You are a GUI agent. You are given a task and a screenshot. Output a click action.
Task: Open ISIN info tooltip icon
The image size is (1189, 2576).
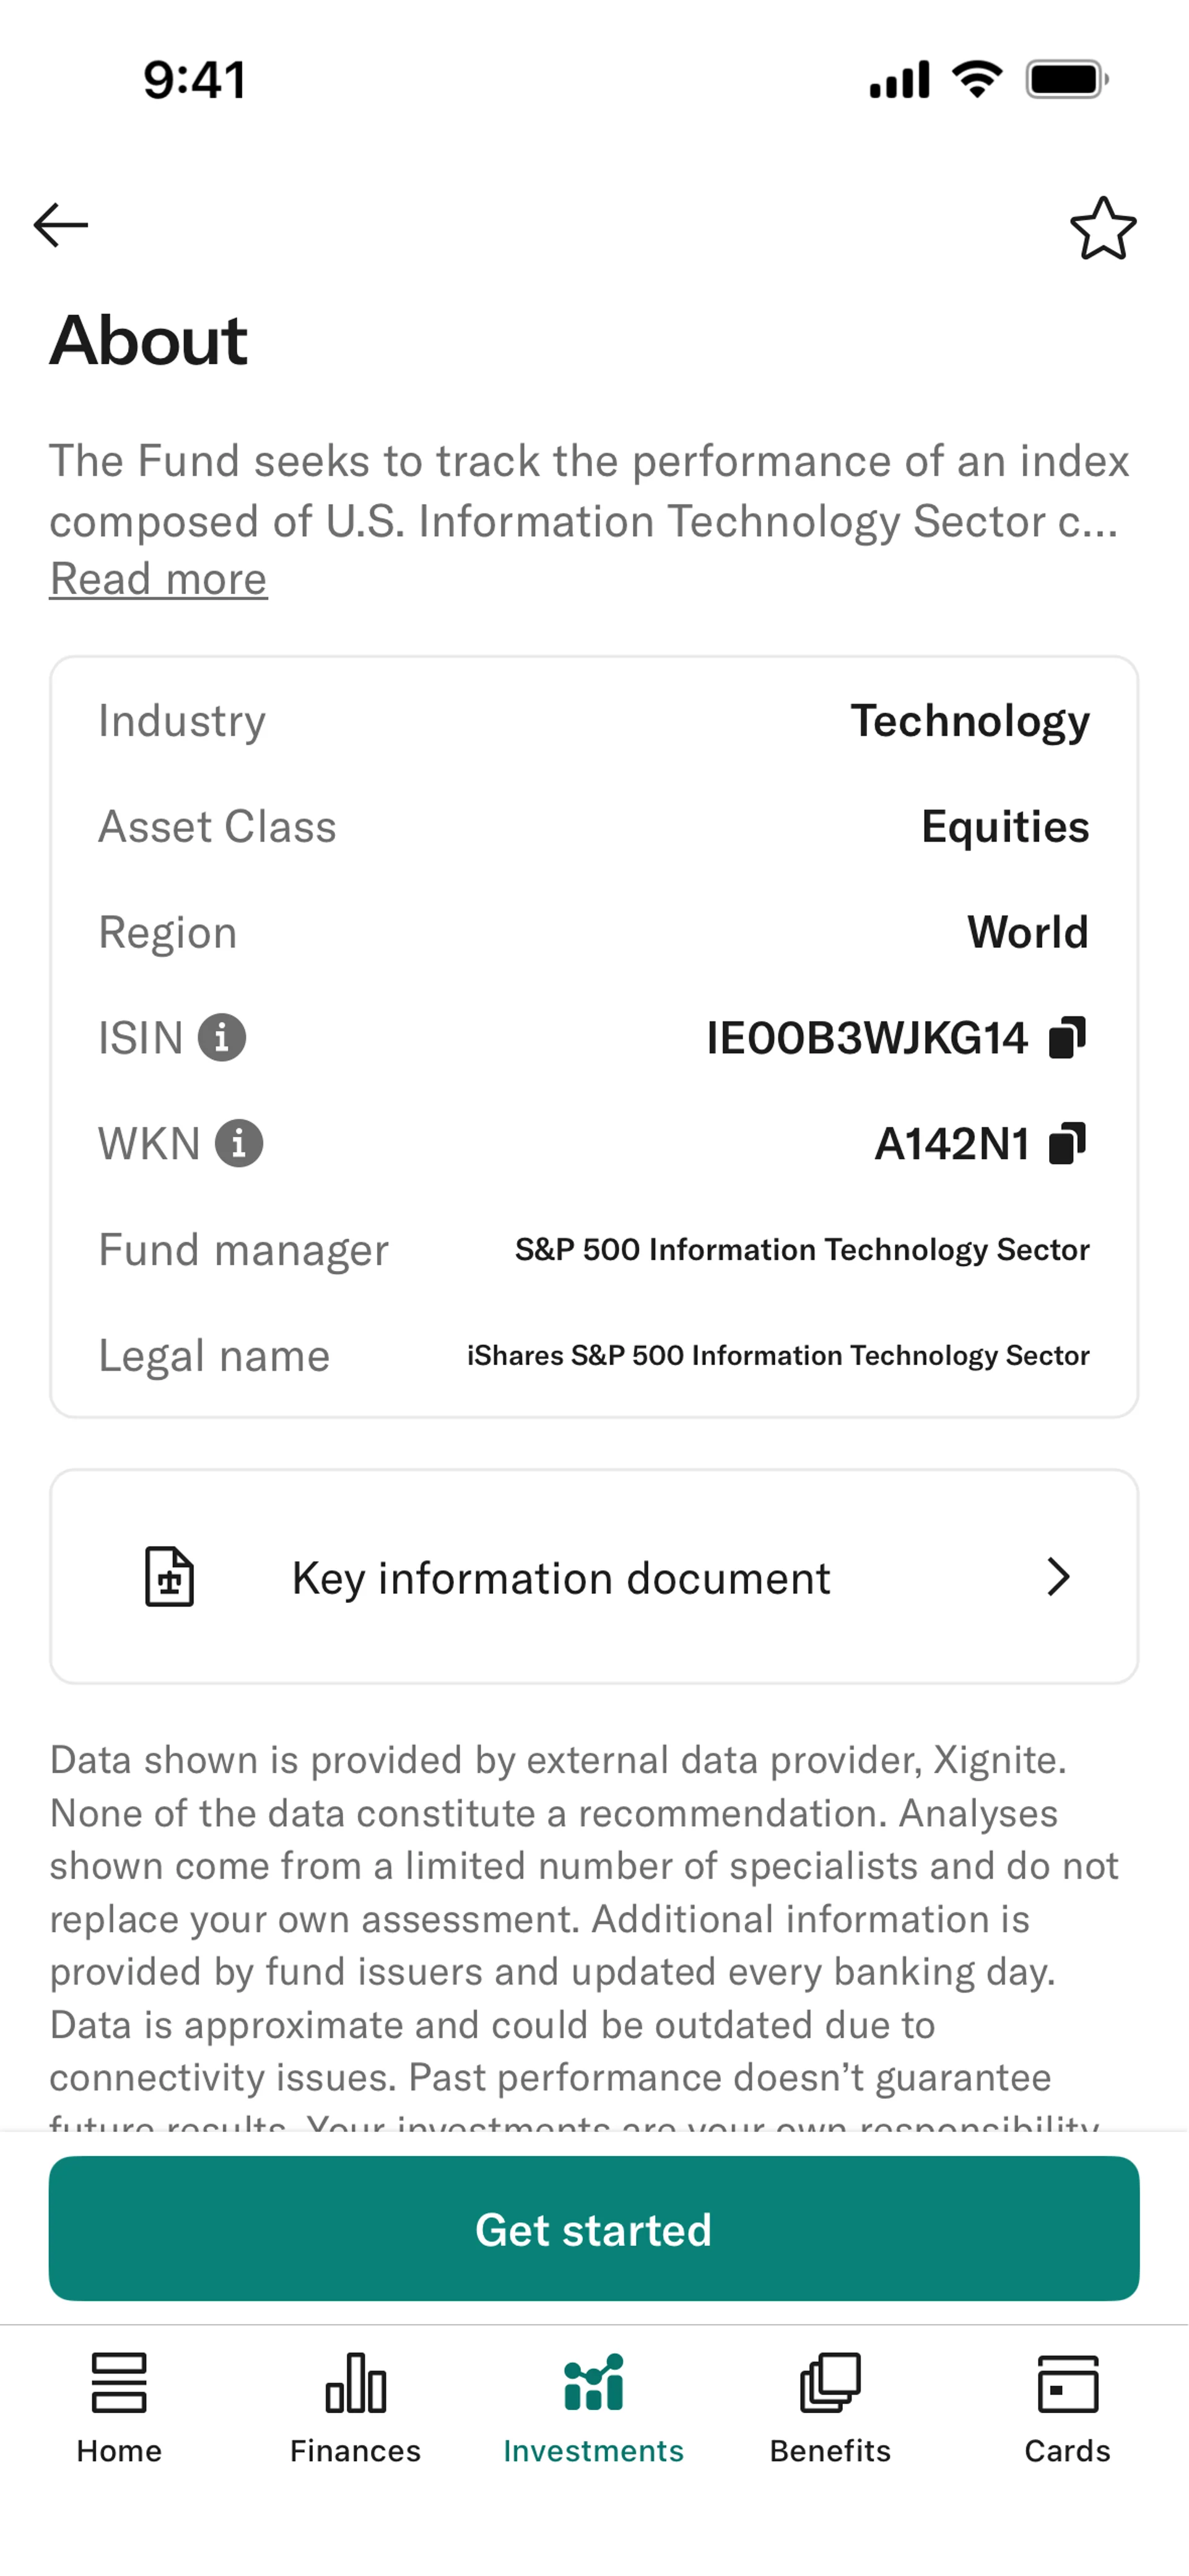tap(221, 1037)
